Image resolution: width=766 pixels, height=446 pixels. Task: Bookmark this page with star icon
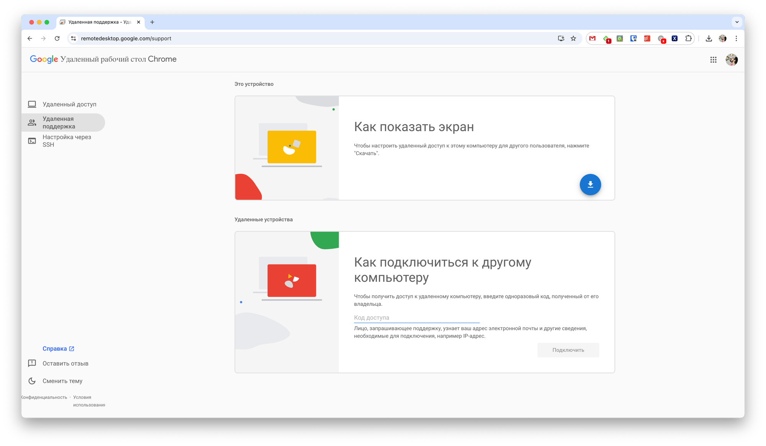[x=573, y=38]
